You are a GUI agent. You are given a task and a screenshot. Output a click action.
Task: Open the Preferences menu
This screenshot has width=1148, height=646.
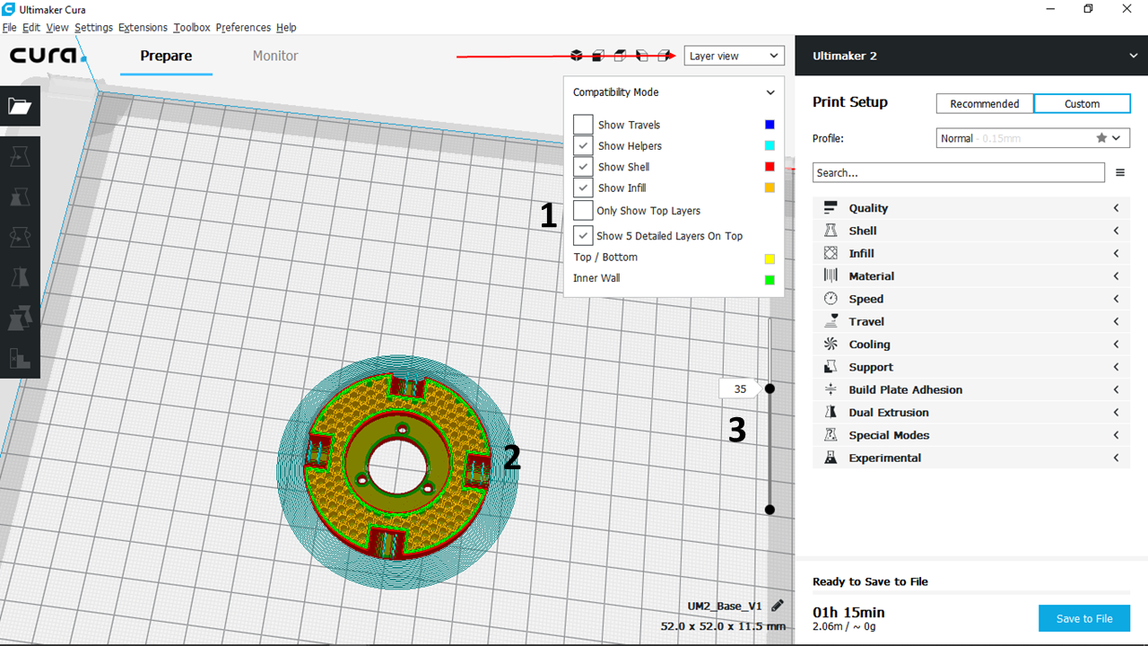[243, 28]
